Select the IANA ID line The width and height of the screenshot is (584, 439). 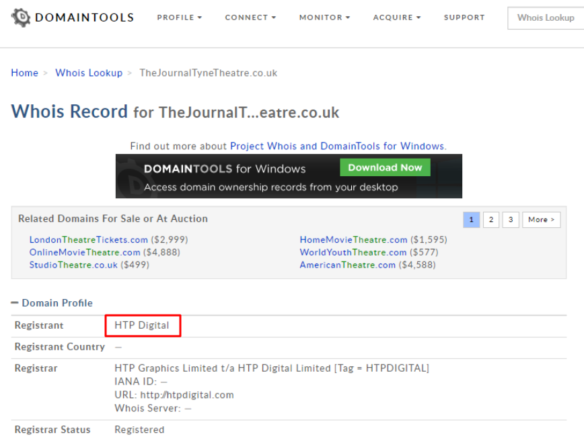[x=141, y=381]
